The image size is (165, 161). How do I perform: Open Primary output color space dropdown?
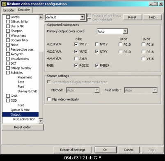125,31
